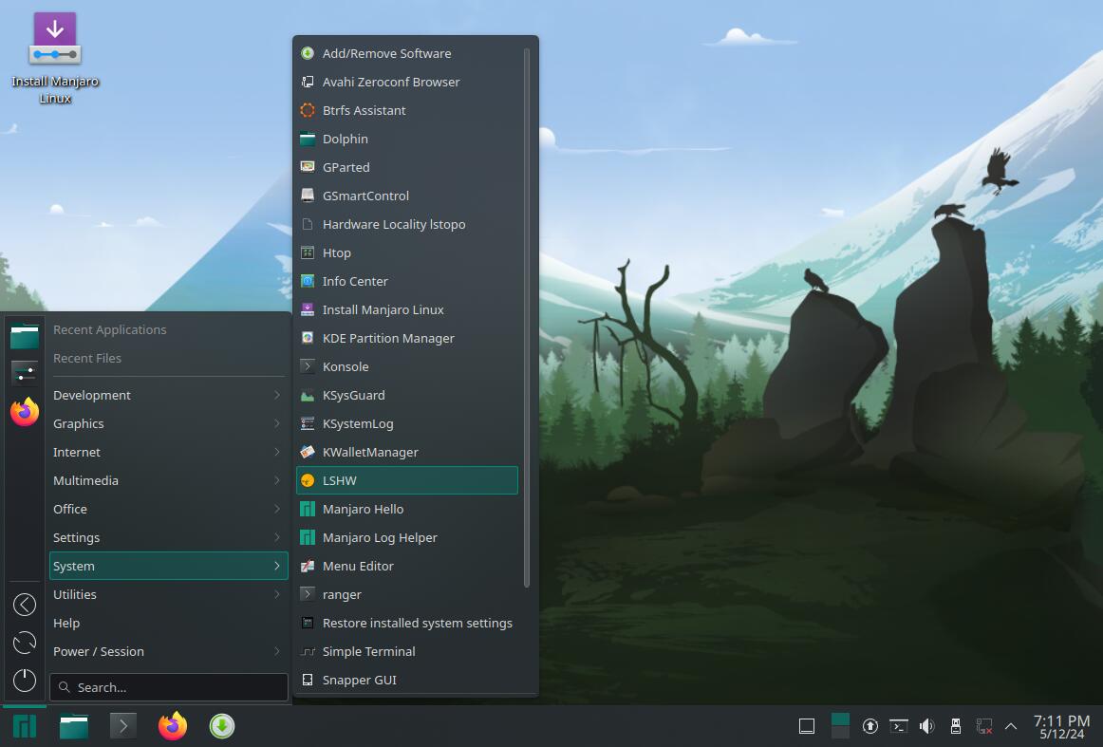
Task: Click the virtual desktop pager
Action: coord(841,725)
